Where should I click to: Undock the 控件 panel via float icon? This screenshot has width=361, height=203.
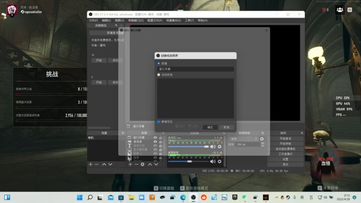pos(302,133)
